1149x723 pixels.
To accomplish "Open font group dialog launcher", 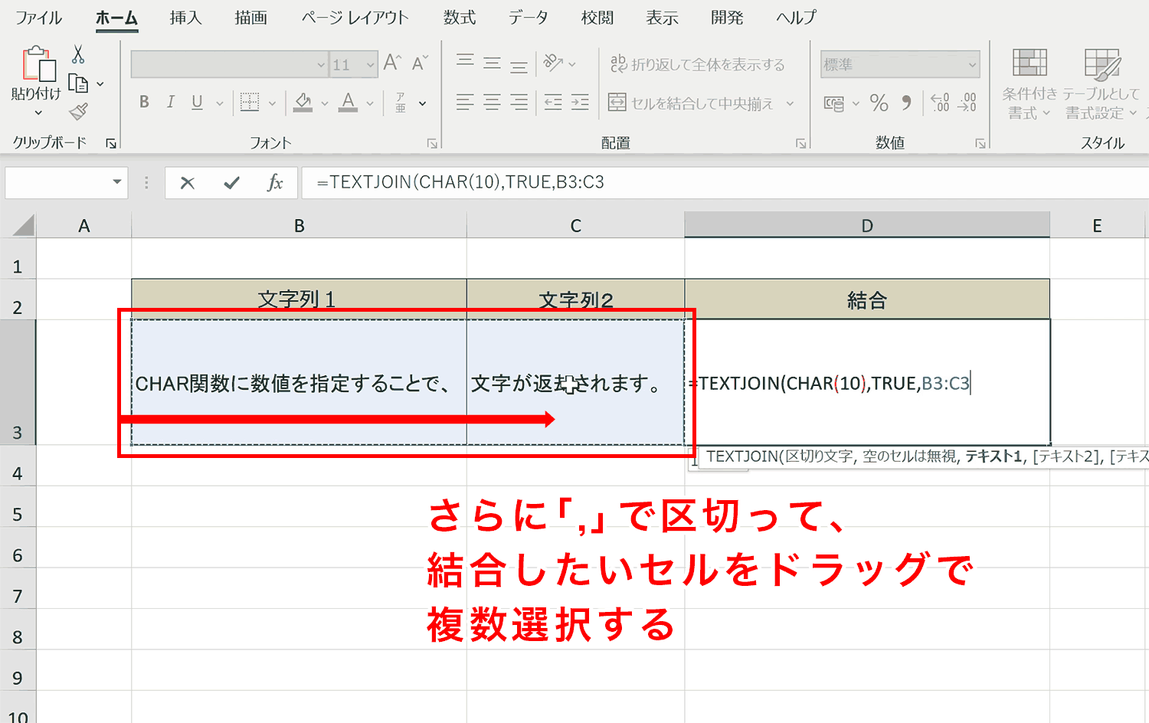I will pyautogui.click(x=432, y=143).
